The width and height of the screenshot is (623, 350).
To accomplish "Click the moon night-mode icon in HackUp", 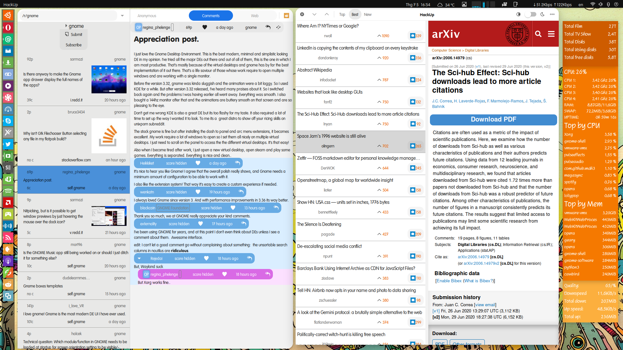I will [x=543, y=14].
